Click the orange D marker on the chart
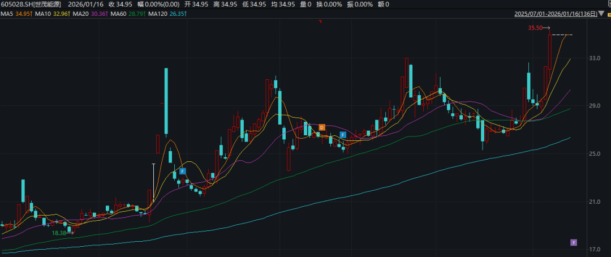 321,128
